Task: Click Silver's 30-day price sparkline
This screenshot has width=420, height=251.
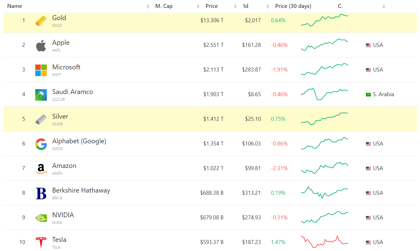Action: pyautogui.click(x=324, y=119)
